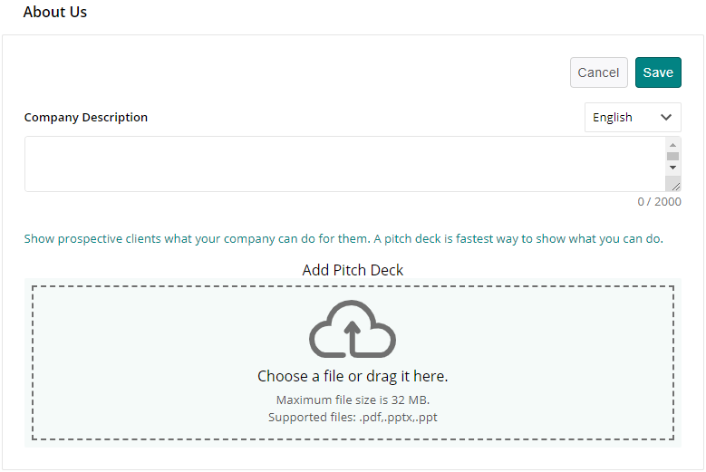Image resolution: width=706 pixels, height=472 pixels.
Task: Click the textarea scroll-up arrow
Action: (672, 144)
